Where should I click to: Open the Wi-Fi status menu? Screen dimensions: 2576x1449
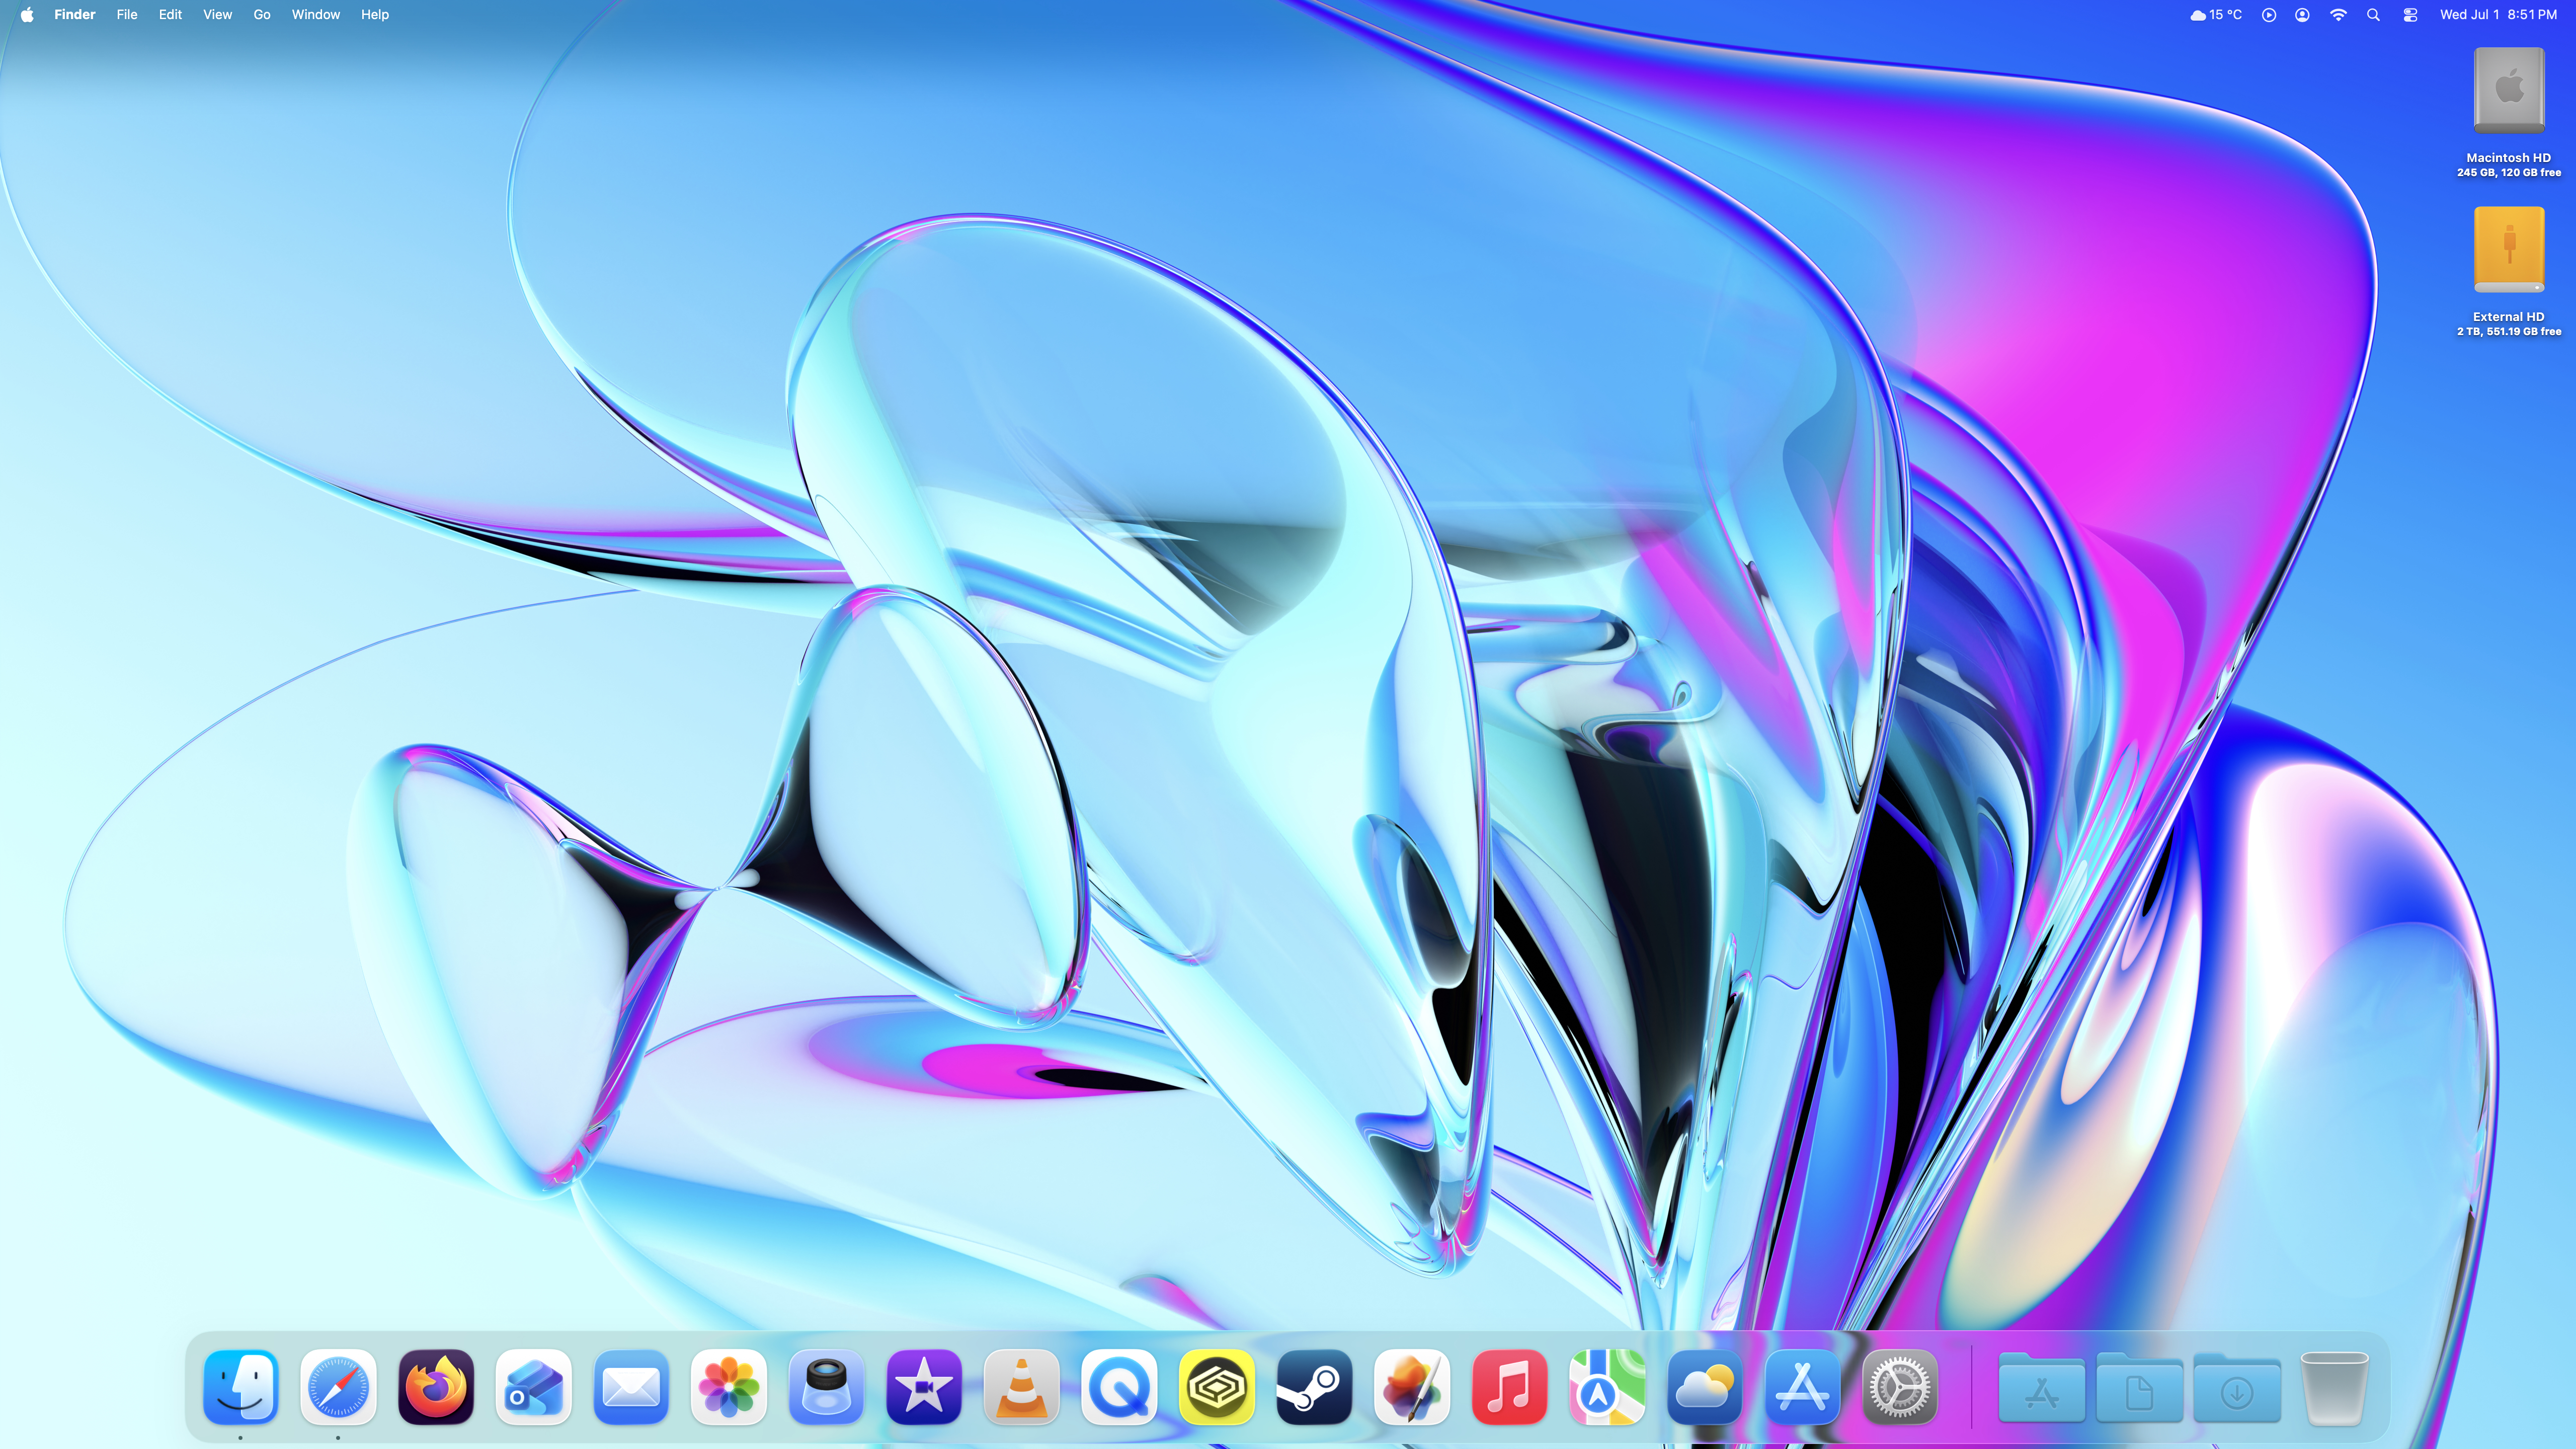(2338, 15)
